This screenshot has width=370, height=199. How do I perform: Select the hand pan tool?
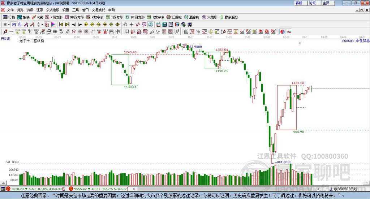(x=125, y=24)
